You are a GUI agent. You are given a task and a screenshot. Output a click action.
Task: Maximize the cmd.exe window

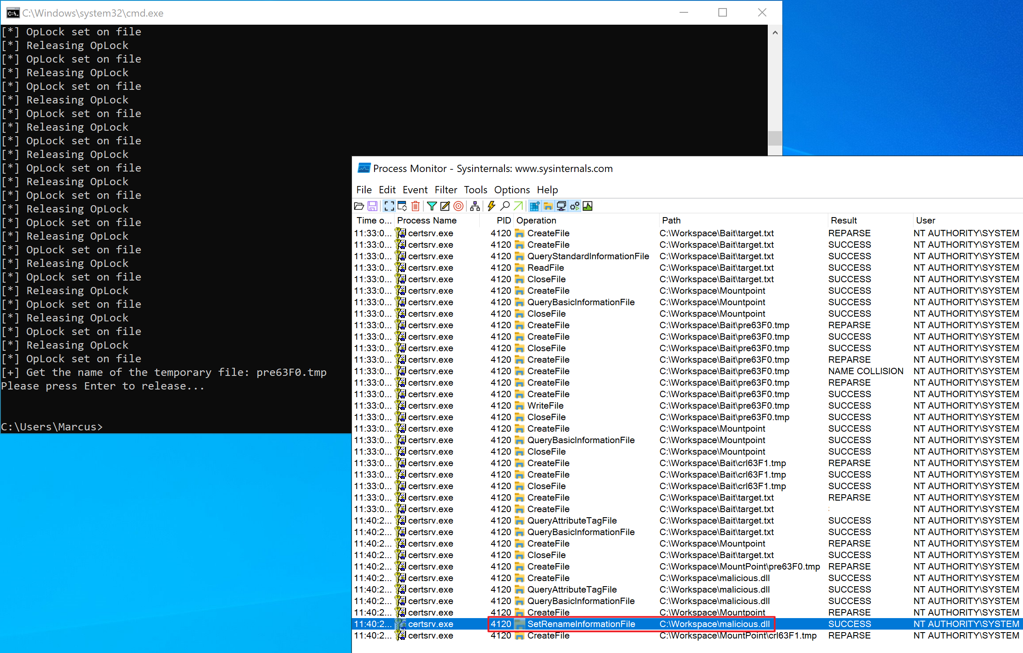pyautogui.click(x=723, y=13)
